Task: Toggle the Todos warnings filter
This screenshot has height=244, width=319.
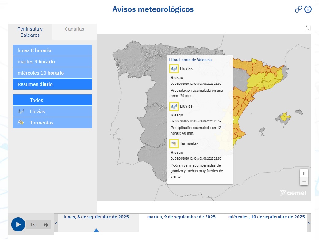Action: pyautogui.click(x=52, y=100)
